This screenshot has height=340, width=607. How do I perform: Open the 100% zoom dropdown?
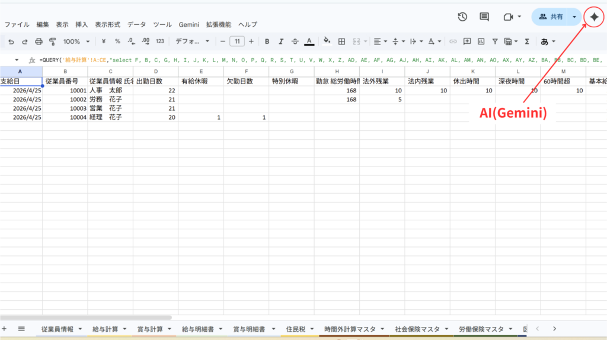(77, 41)
